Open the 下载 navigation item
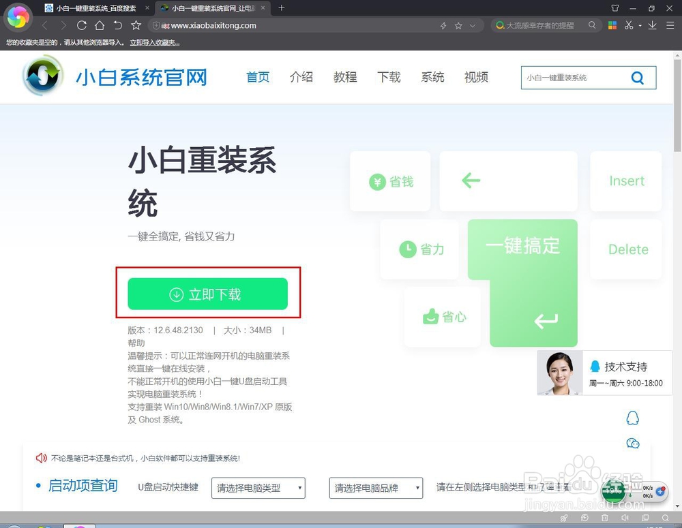682x528 pixels. [389, 78]
